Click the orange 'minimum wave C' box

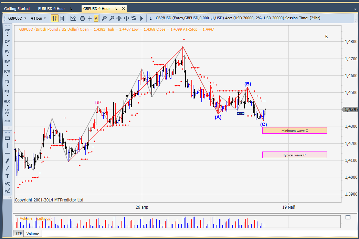click(x=294, y=131)
